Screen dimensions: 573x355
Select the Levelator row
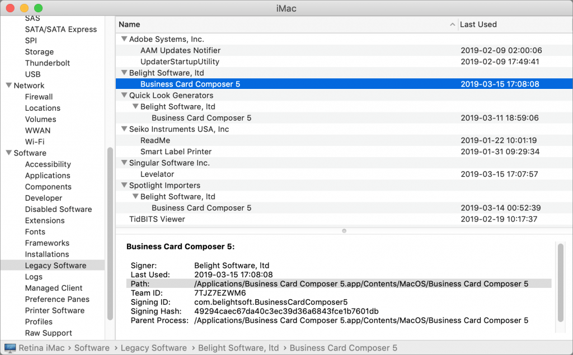click(x=344, y=174)
